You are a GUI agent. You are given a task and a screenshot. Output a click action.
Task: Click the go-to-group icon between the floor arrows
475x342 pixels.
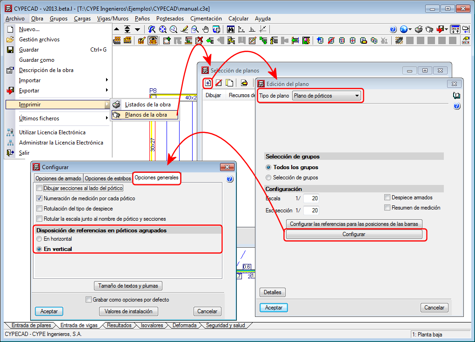[x=127, y=29]
